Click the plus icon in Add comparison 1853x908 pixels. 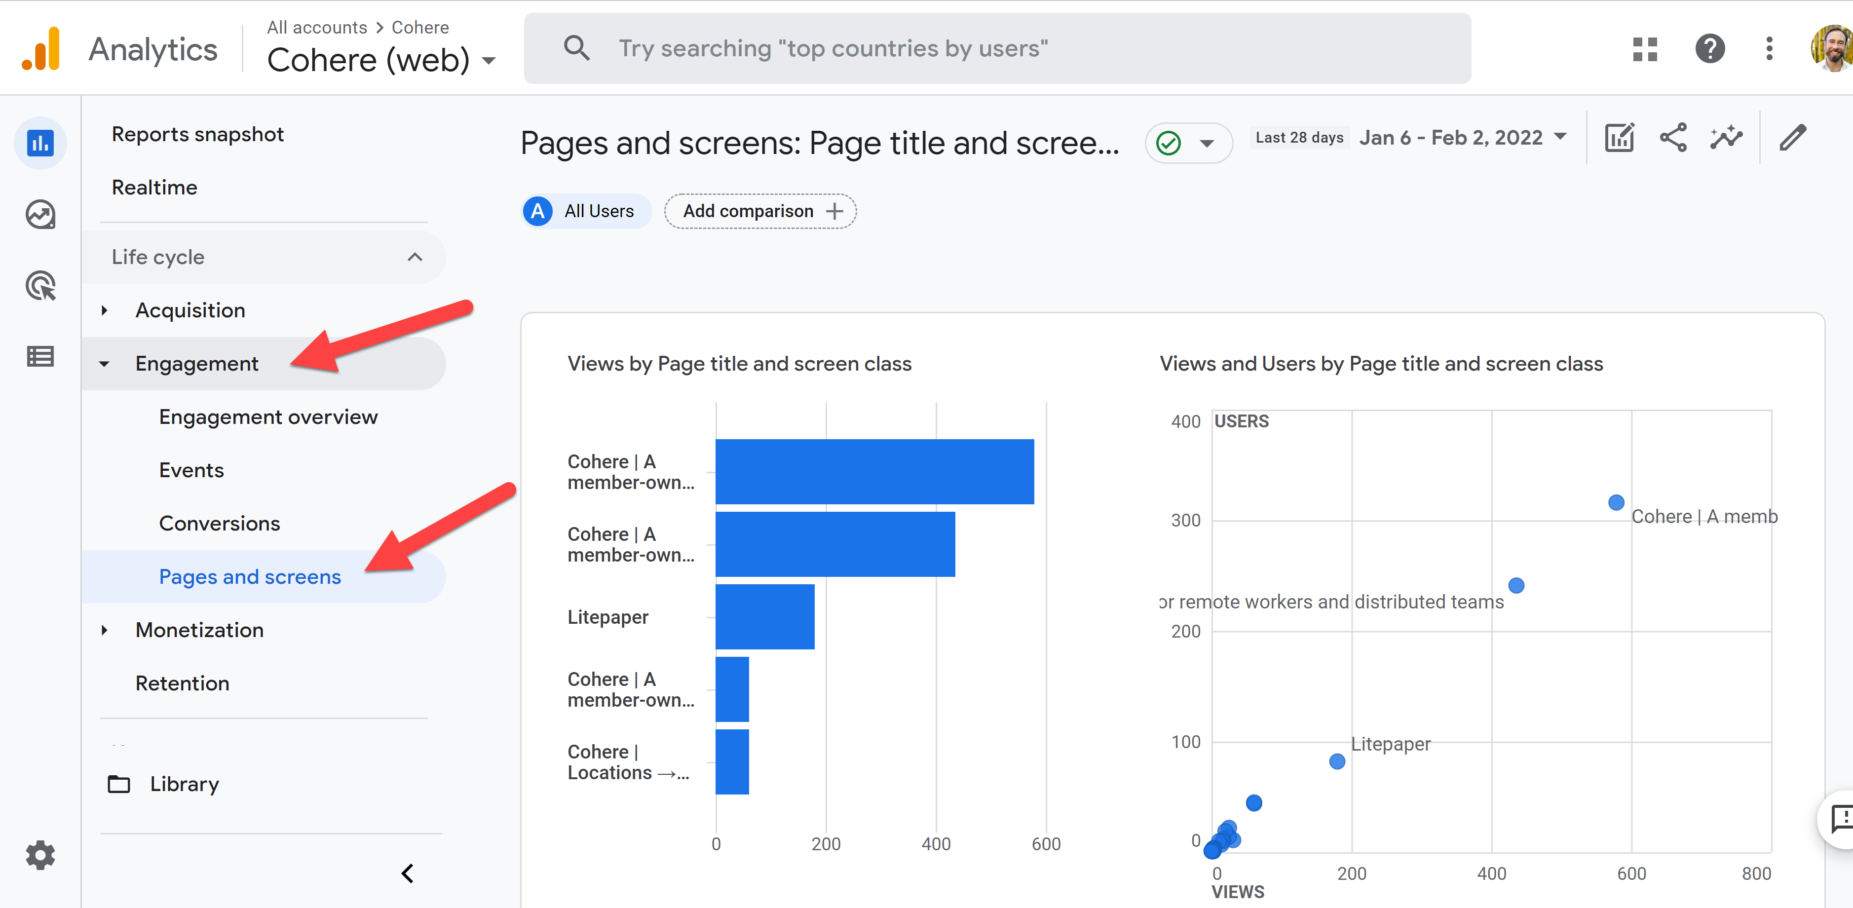click(x=834, y=211)
